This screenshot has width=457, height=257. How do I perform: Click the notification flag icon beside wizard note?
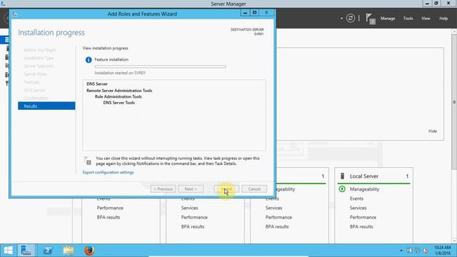click(x=88, y=161)
